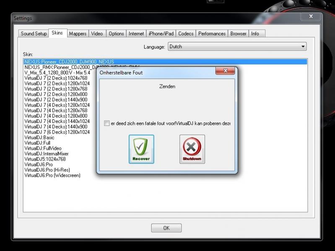The width and height of the screenshot is (335, 251).
Task: Select VirtualDJ 7 (4 Decks):1280x800 skin
Action: [x=56, y=116]
